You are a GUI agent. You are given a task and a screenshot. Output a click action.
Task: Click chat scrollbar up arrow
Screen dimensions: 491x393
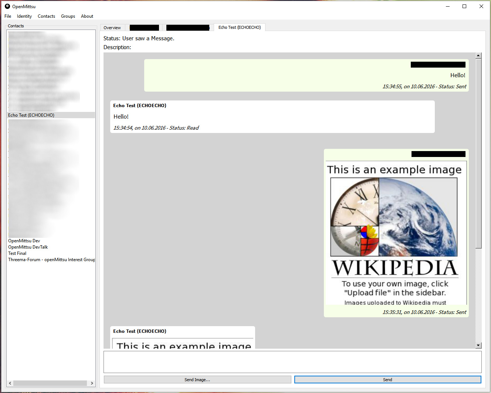coord(478,56)
